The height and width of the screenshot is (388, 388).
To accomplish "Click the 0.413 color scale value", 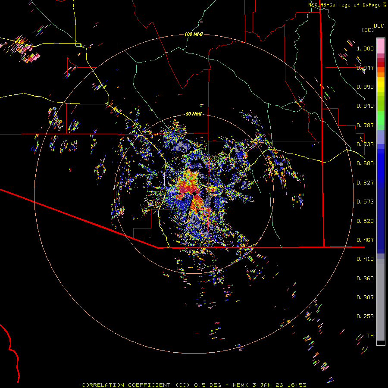I will click(x=365, y=259).
